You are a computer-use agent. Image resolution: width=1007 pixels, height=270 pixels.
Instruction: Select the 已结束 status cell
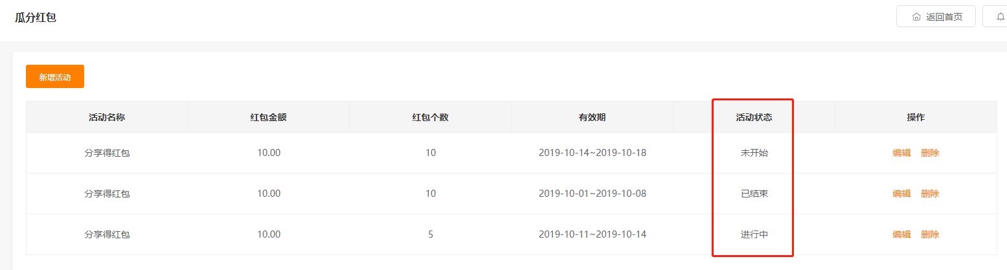754,194
